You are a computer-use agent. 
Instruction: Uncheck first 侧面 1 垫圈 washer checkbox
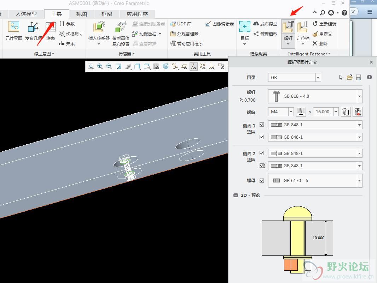point(262,125)
